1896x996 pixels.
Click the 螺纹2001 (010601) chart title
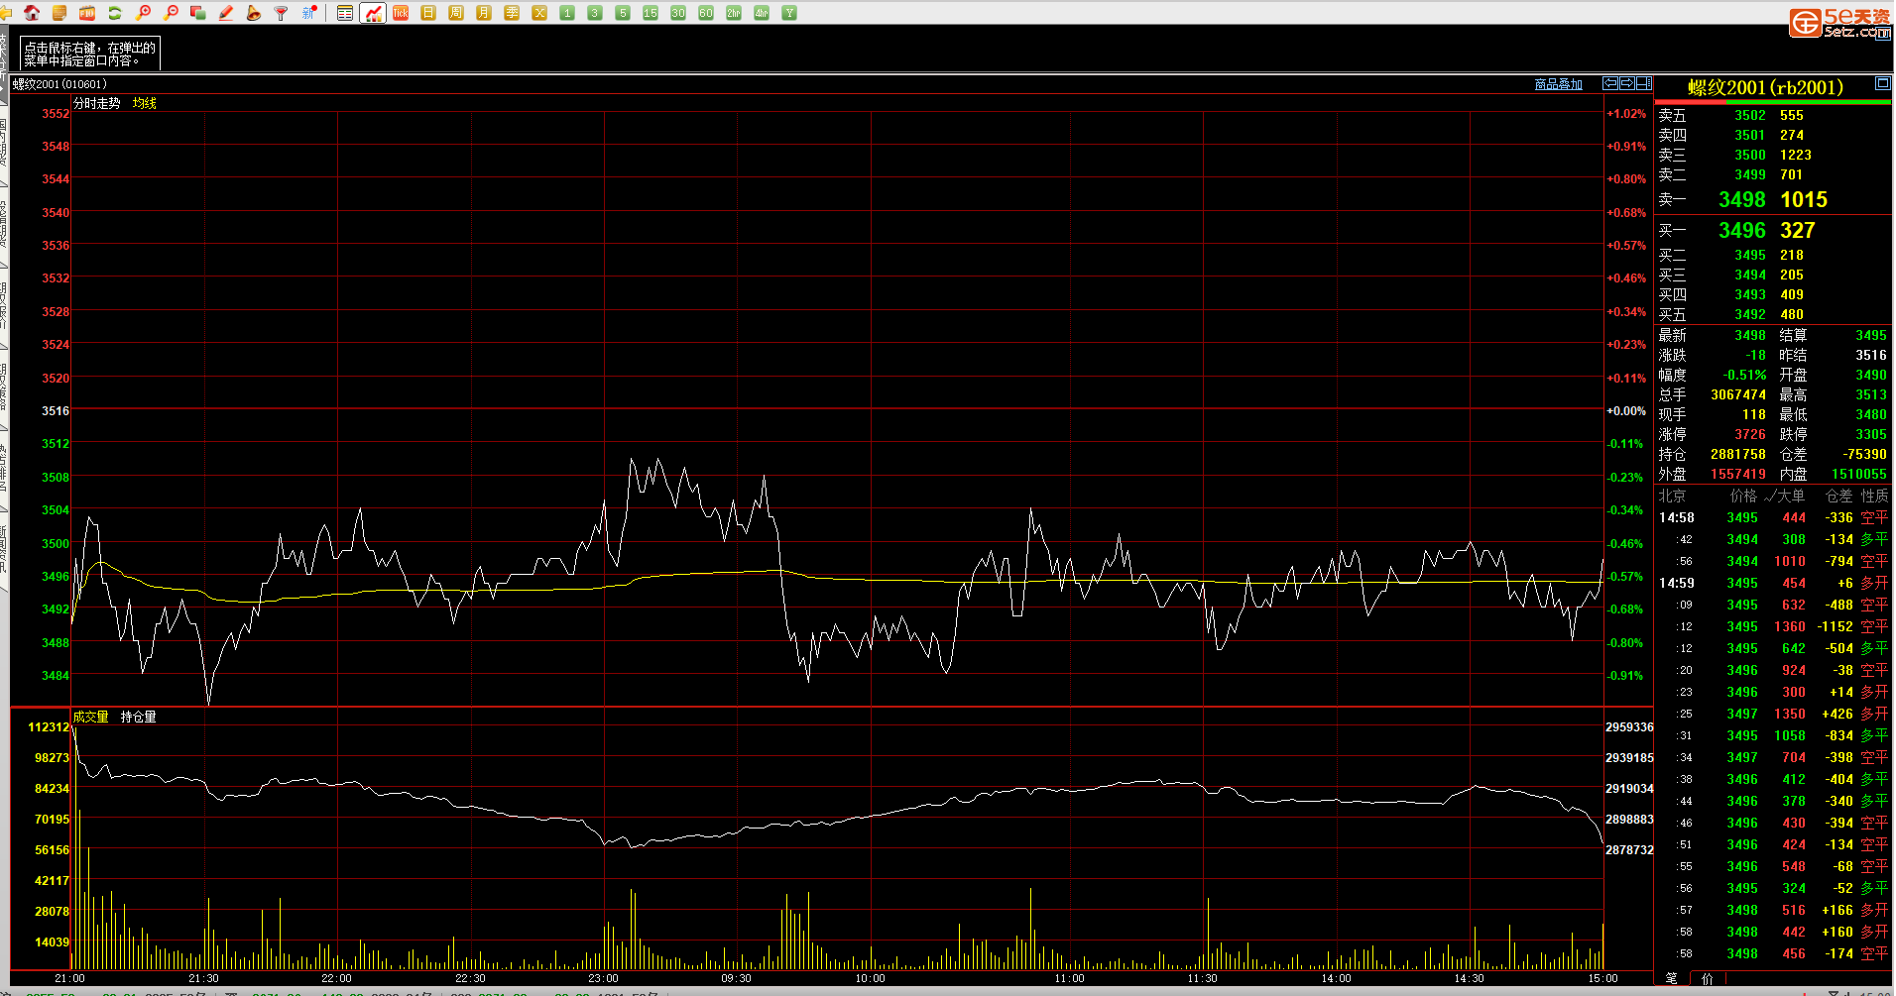[59, 84]
